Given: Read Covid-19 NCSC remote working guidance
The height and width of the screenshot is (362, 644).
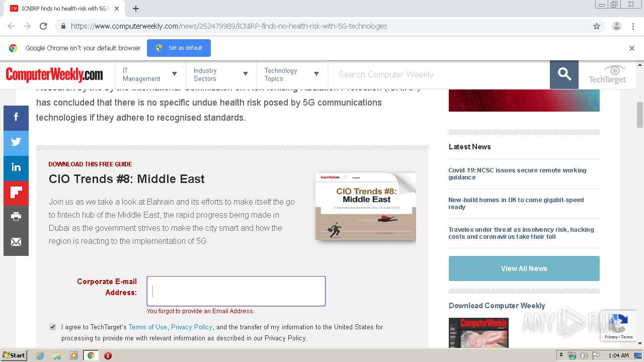Looking at the screenshot, I should (517, 174).
